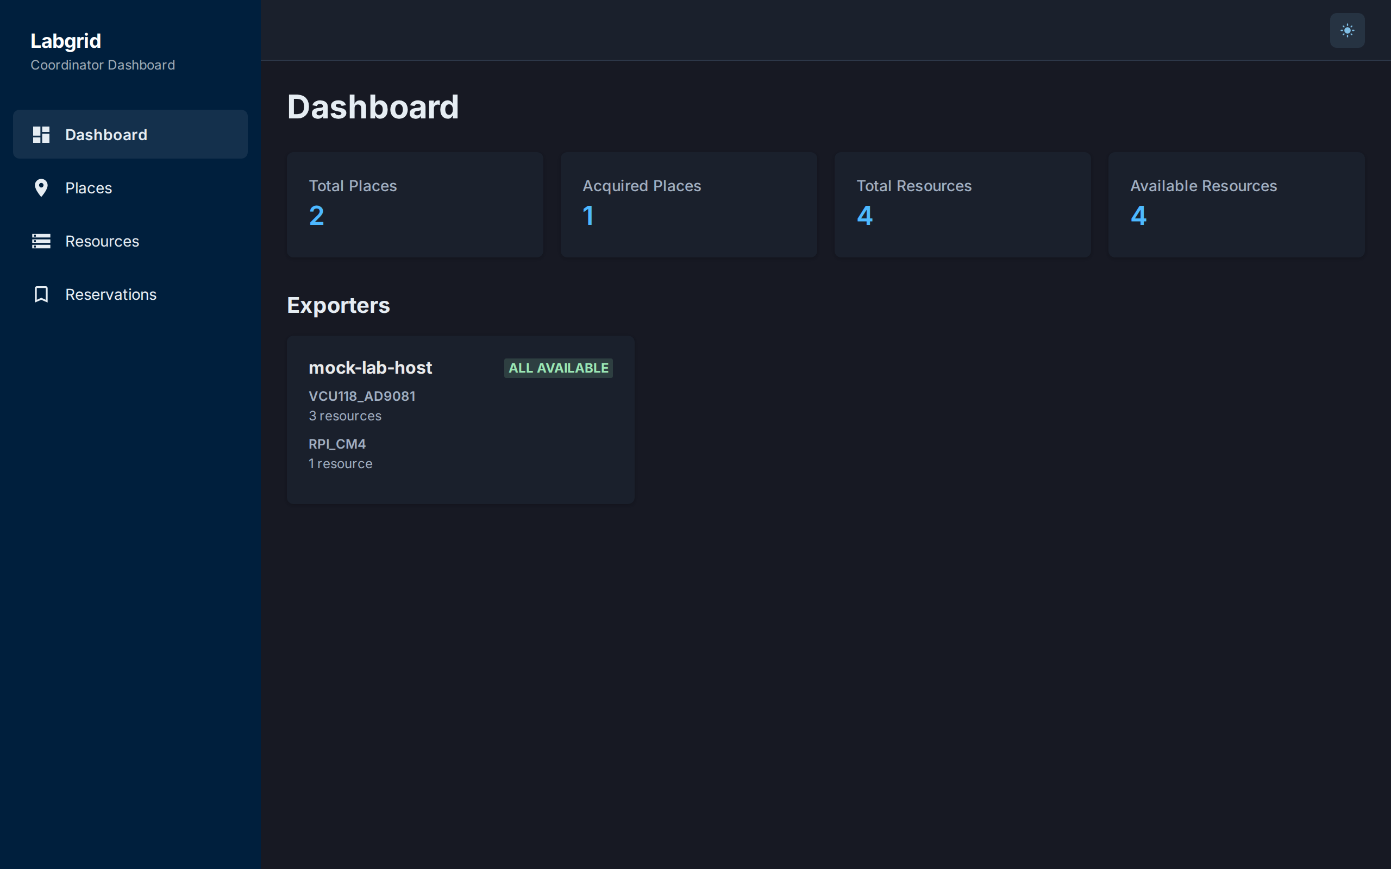Click the Exporters section heading

pyautogui.click(x=338, y=305)
